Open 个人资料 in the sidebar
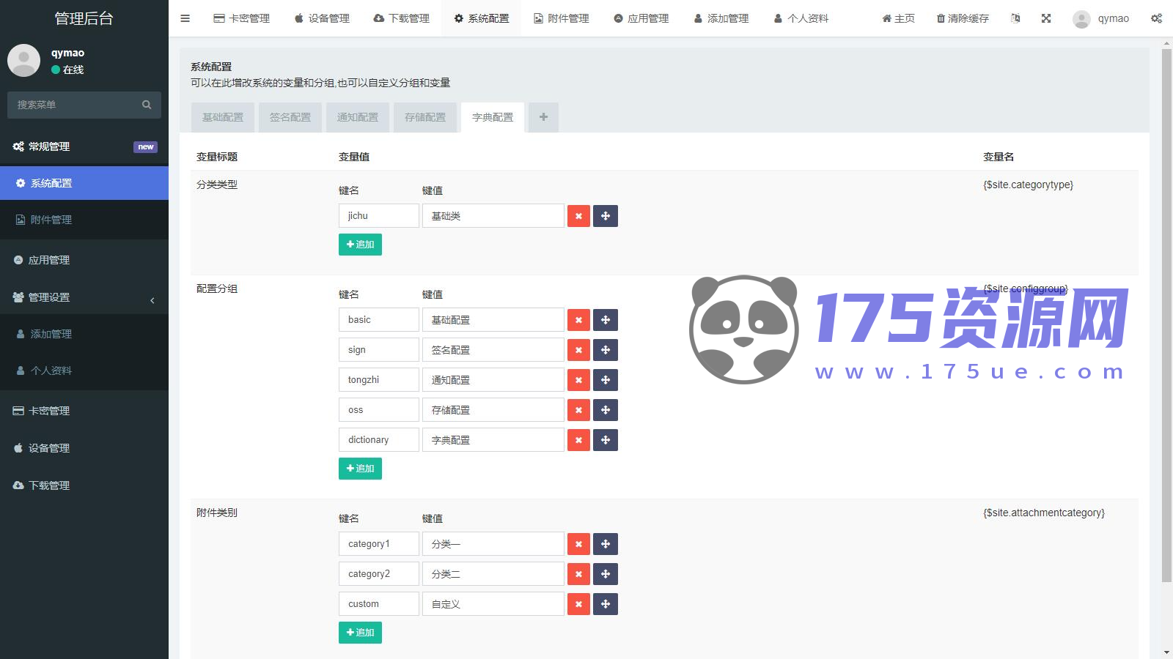Image resolution: width=1173 pixels, height=659 pixels. pos(84,371)
